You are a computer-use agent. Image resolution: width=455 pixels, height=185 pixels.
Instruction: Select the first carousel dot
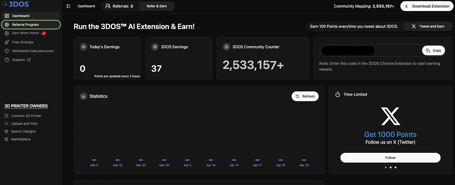[386, 167]
